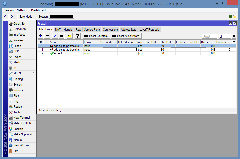Open the Settings menu
The image size is (240, 159).
(22, 10)
